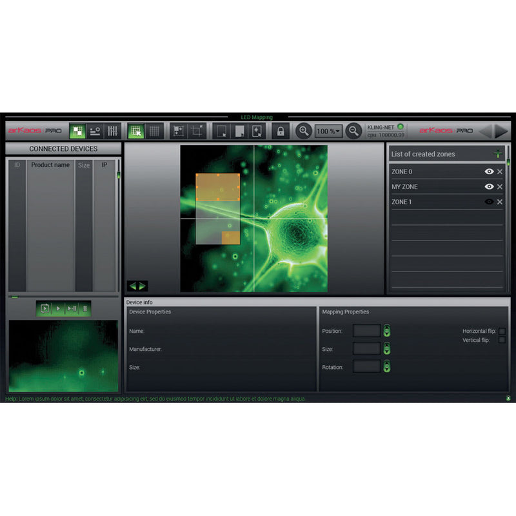The image size is (516, 516).
Task: Click the green LED mapping mode icon
Action: [78, 131]
